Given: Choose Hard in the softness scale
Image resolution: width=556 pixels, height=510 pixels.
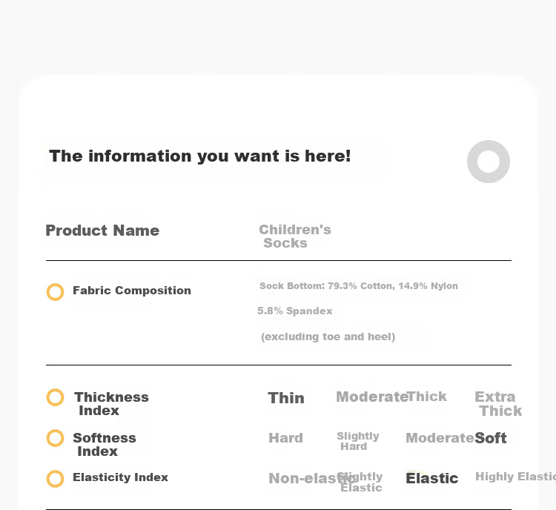Looking at the screenshot, I should 286,438.
